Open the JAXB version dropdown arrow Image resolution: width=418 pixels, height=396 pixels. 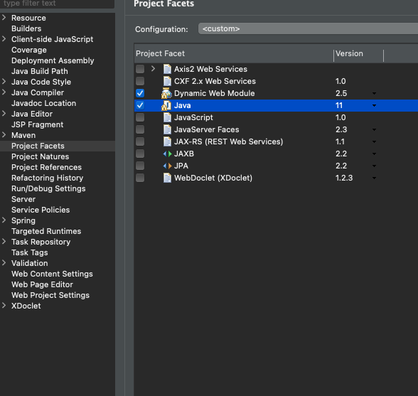click(x=374, y=154)
